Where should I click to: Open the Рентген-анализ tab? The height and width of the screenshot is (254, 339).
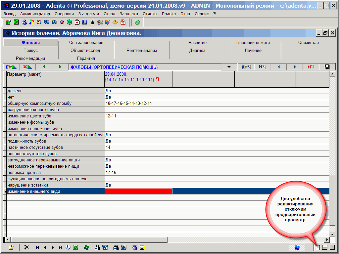[x=142, y=51]
